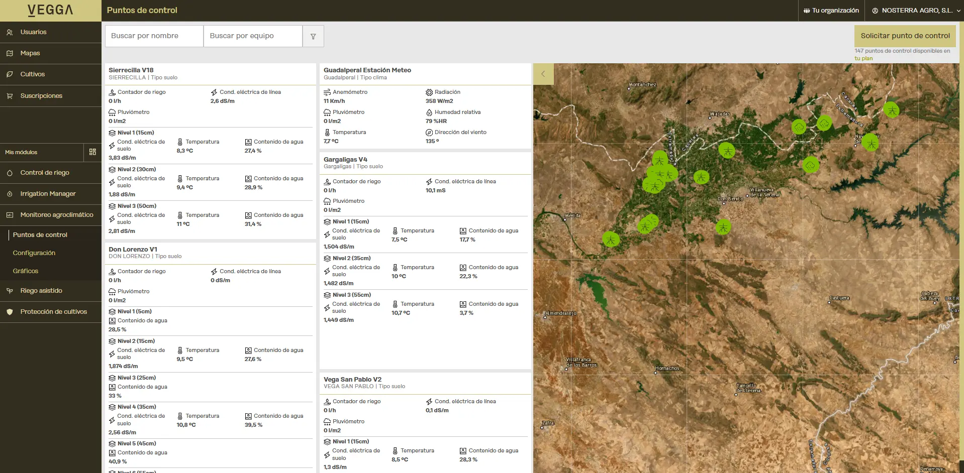Viewport: 964px width, 473px height.
Task: Click the 79 %HR humidity value
Action: point(436,122)
